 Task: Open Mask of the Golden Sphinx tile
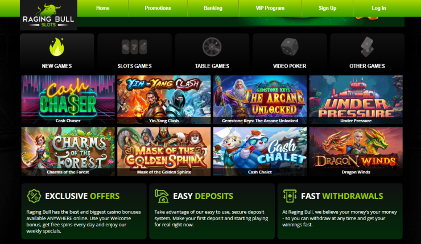point(164,151)
